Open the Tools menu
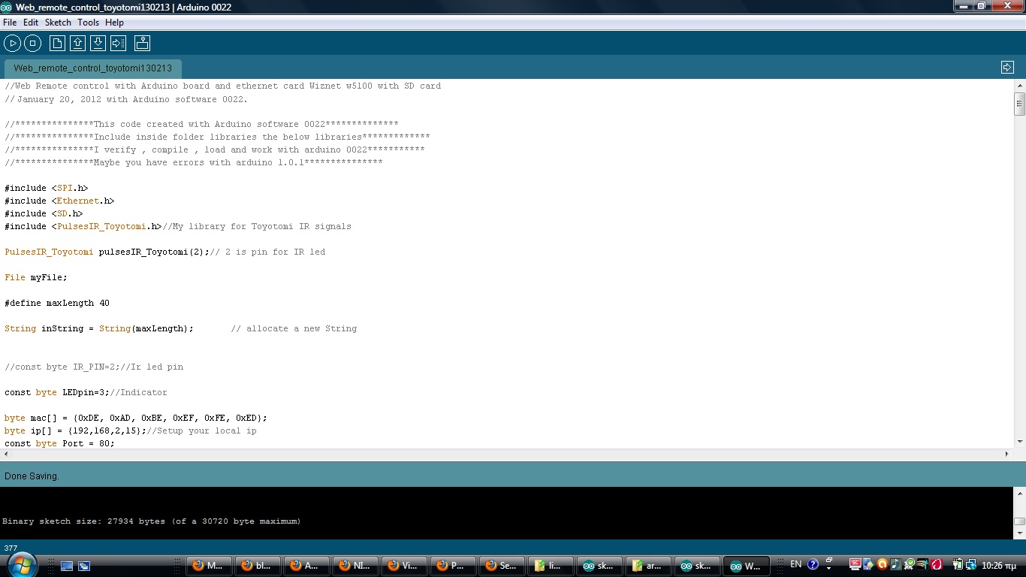This screenshot has height=577, width=1026. [88, 23]
